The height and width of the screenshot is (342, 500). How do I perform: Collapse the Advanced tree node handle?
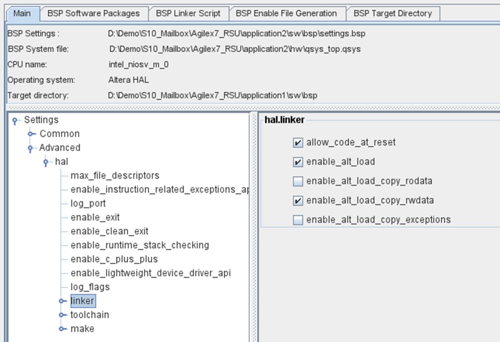point(31,148)
